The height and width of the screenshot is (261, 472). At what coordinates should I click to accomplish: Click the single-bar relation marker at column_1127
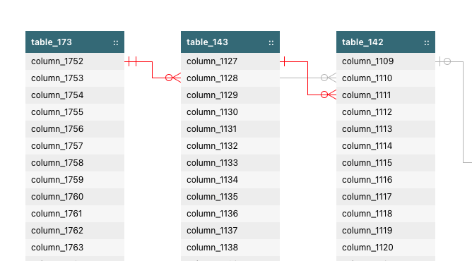284,61
